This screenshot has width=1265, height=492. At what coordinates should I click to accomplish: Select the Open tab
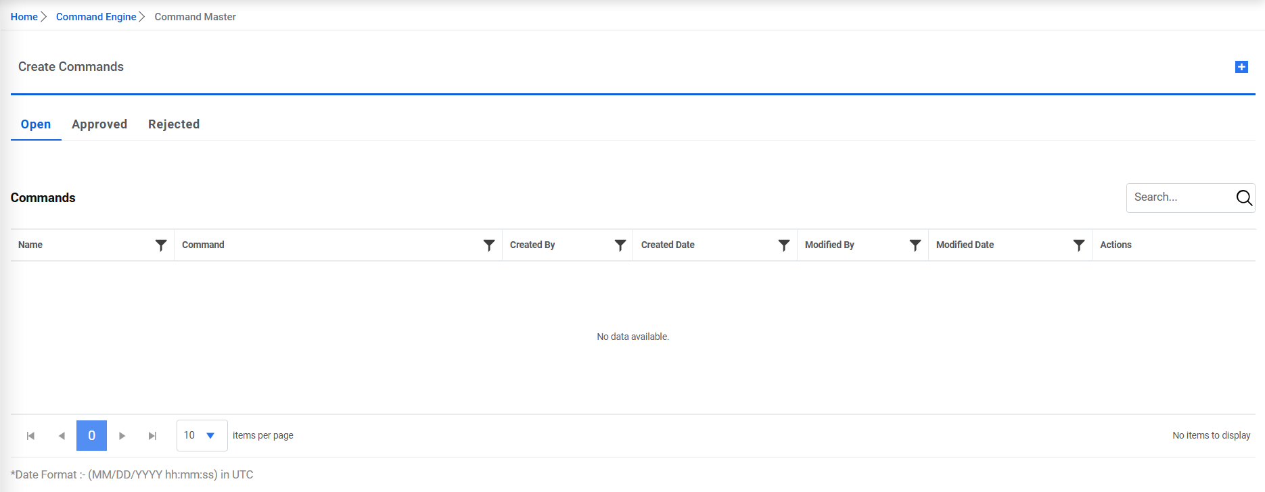[x=36, y=124]
